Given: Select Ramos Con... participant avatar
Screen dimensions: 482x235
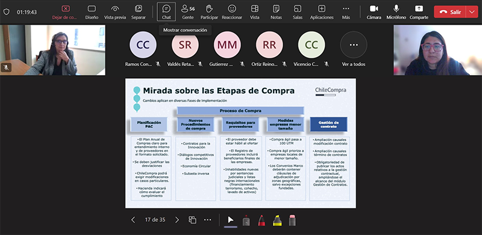Looking at the screenshot, I should click(x=143, y=45).
